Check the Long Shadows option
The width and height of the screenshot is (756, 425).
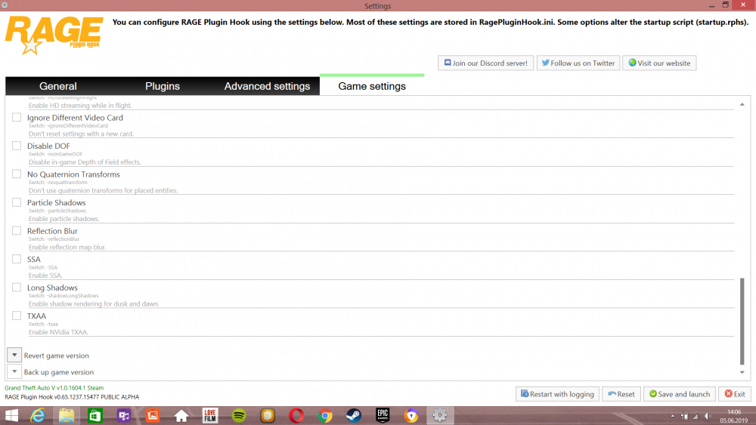pyautogui.click(x=17, y=288)
